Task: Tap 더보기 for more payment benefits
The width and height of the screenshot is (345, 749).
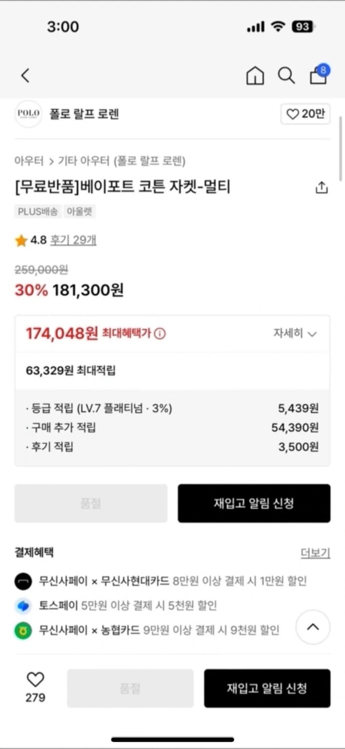Action: click(315, 553)
